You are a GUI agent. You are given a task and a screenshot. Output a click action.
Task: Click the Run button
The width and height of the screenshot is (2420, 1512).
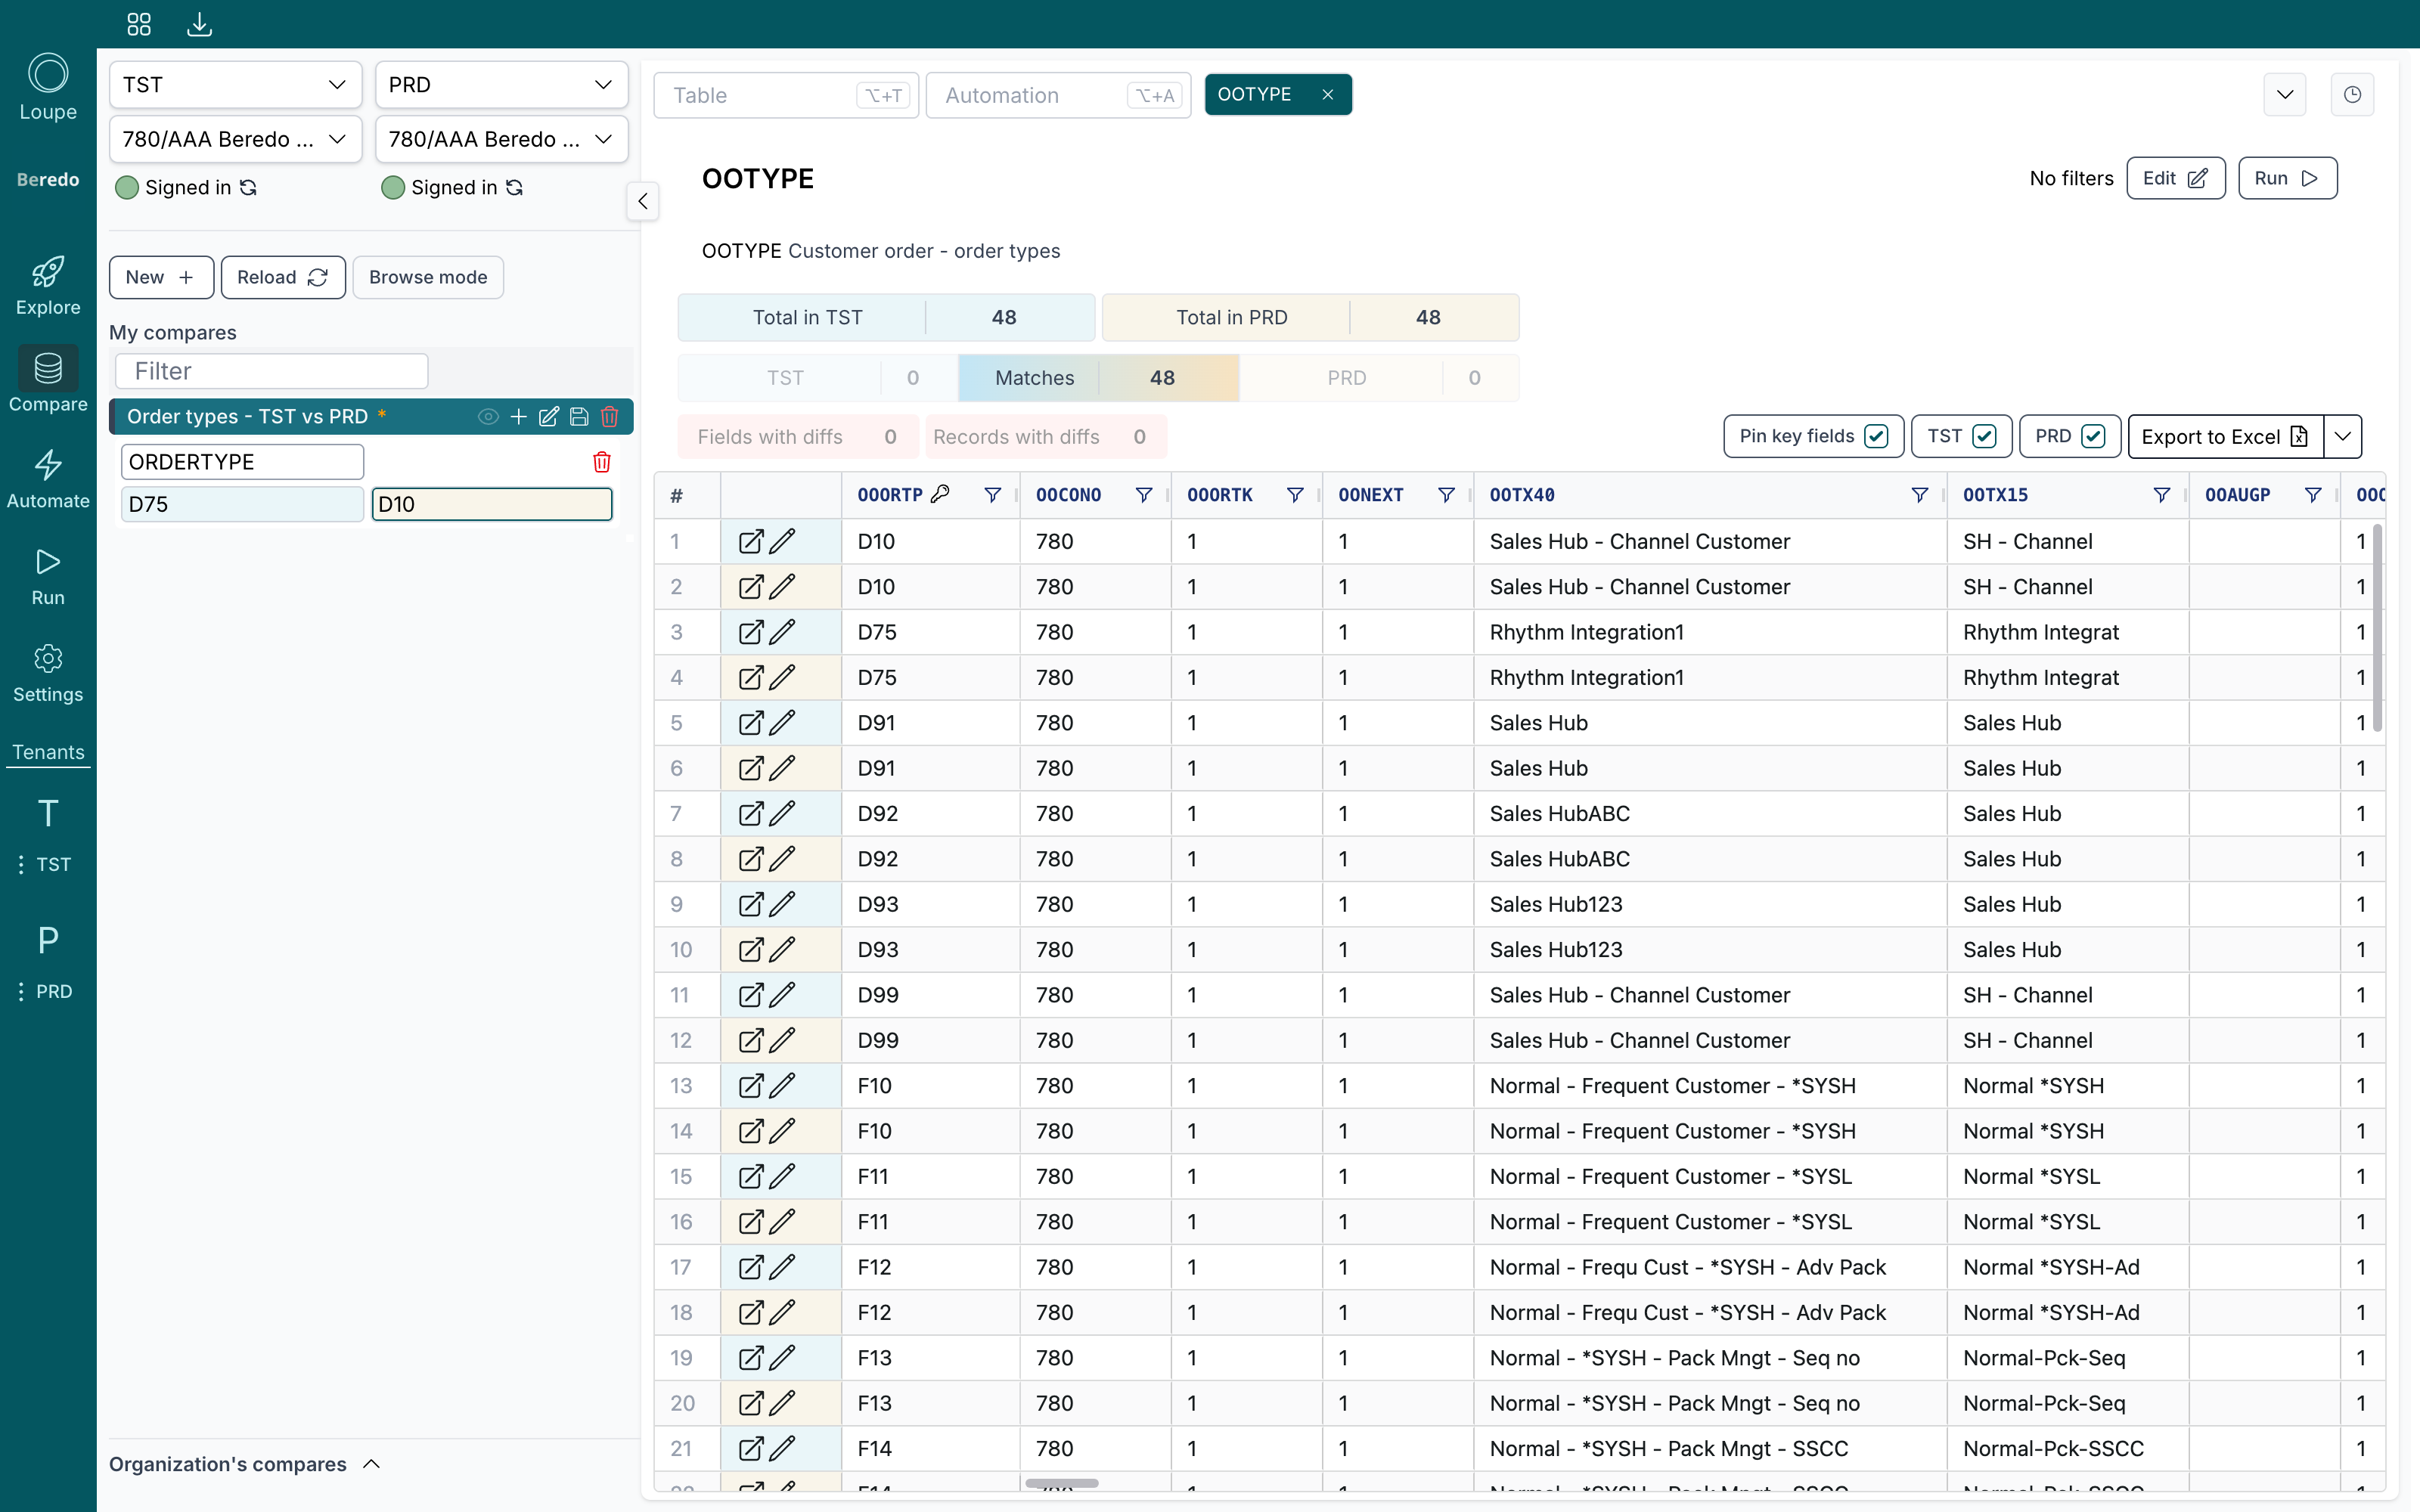coord(2287,178)
